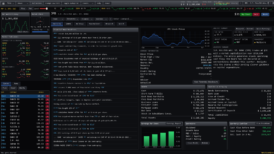Viewport: 274px width, 154px height.
Task: Click the Redeem button in Operations
Action: pos(204,143)
